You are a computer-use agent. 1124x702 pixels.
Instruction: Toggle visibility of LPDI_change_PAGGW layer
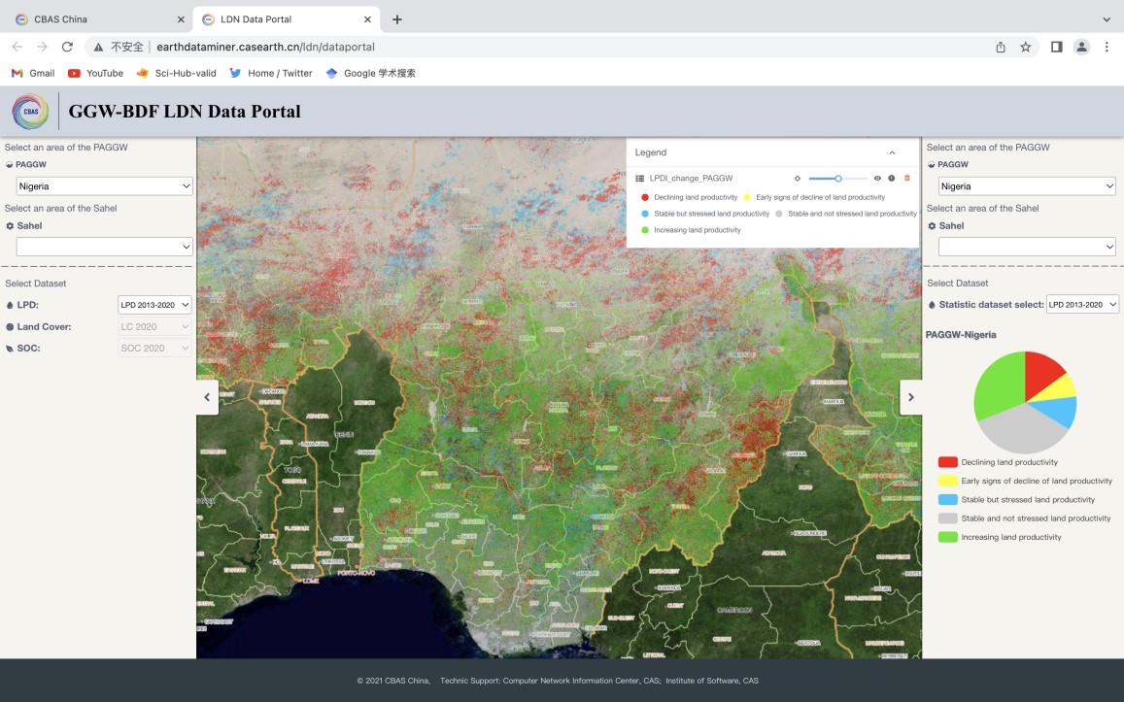coord(877,179)
